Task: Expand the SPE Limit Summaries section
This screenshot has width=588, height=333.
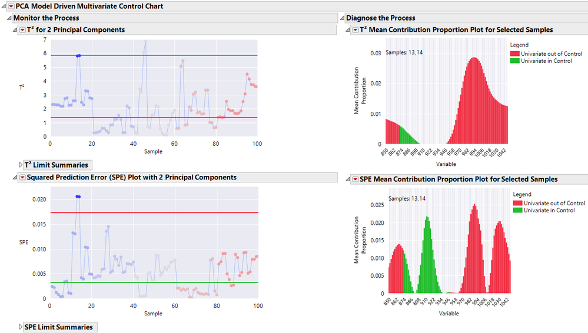Action: [x=21, y=327]
